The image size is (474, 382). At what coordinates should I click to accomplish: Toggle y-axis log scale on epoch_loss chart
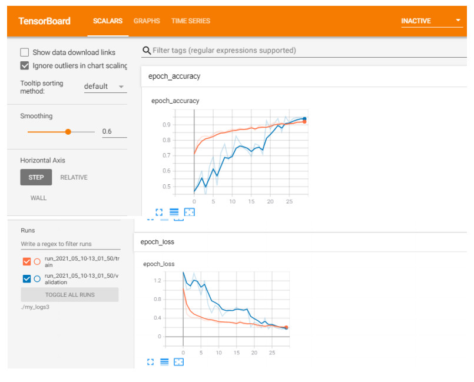point(165,361)
